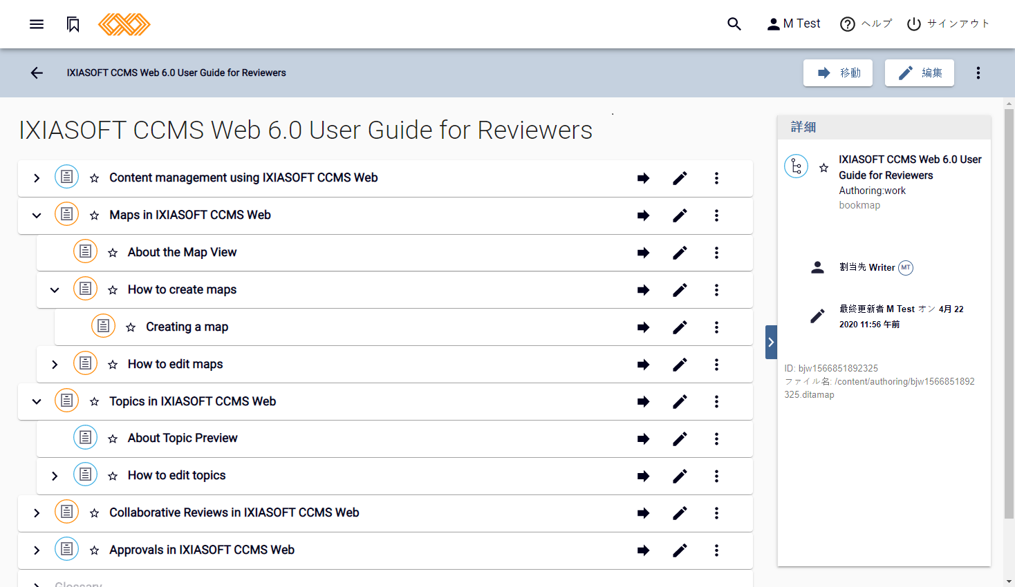
Task: Open About the Map View title
Action: (x=183, y=253)
